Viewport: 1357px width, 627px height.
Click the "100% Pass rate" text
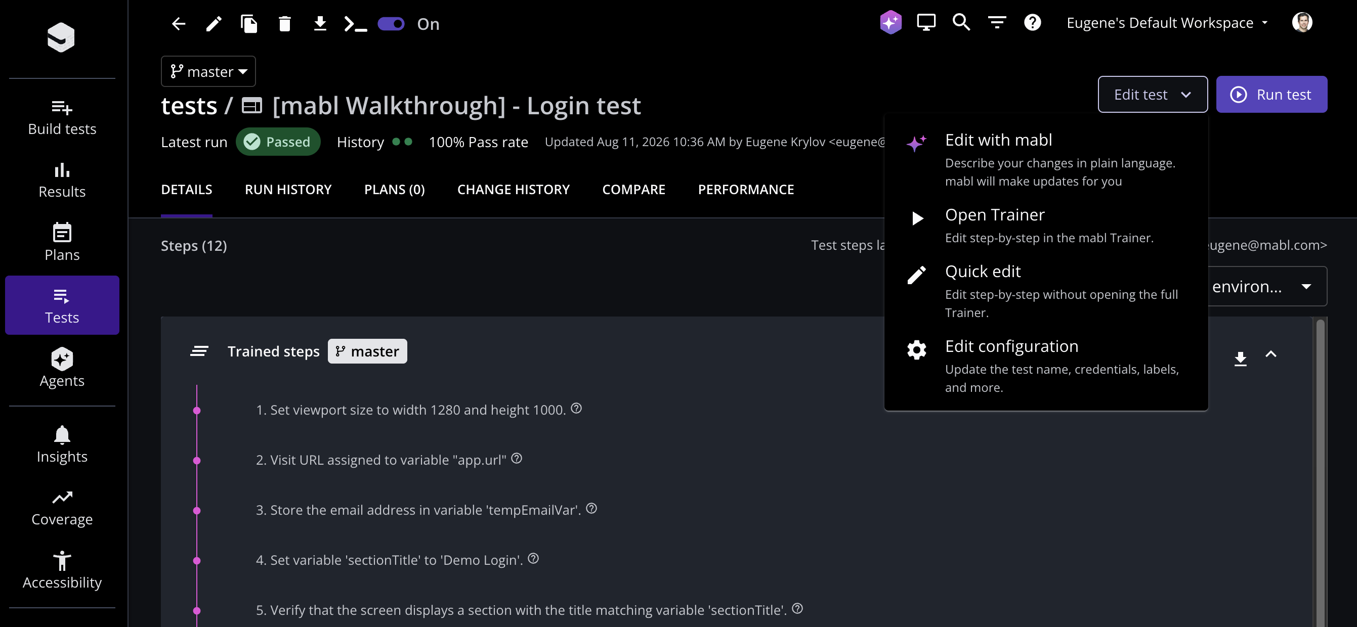click(478, 142)
